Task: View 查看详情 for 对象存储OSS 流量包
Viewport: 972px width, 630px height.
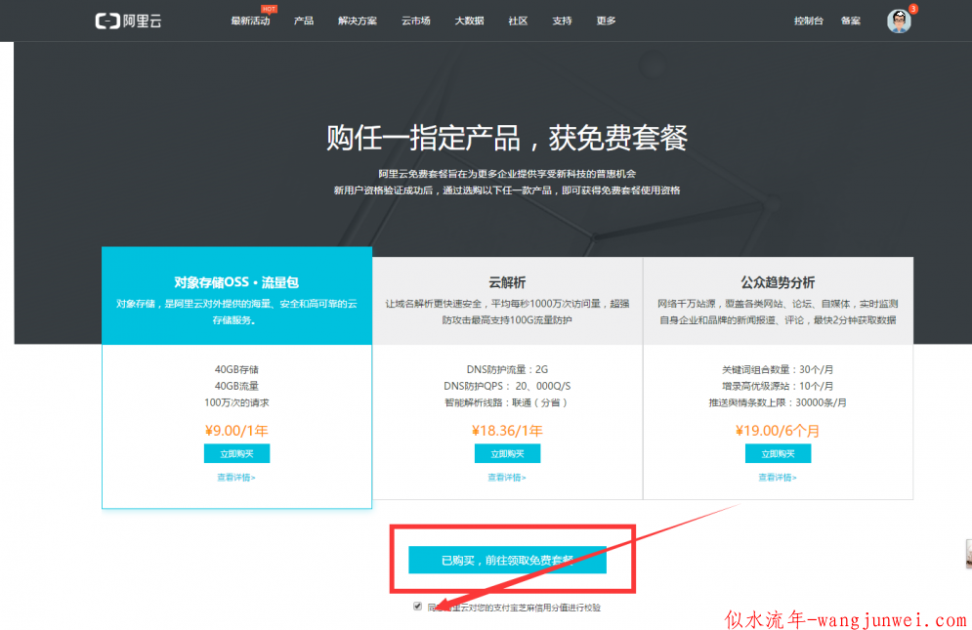Action: 236,478
